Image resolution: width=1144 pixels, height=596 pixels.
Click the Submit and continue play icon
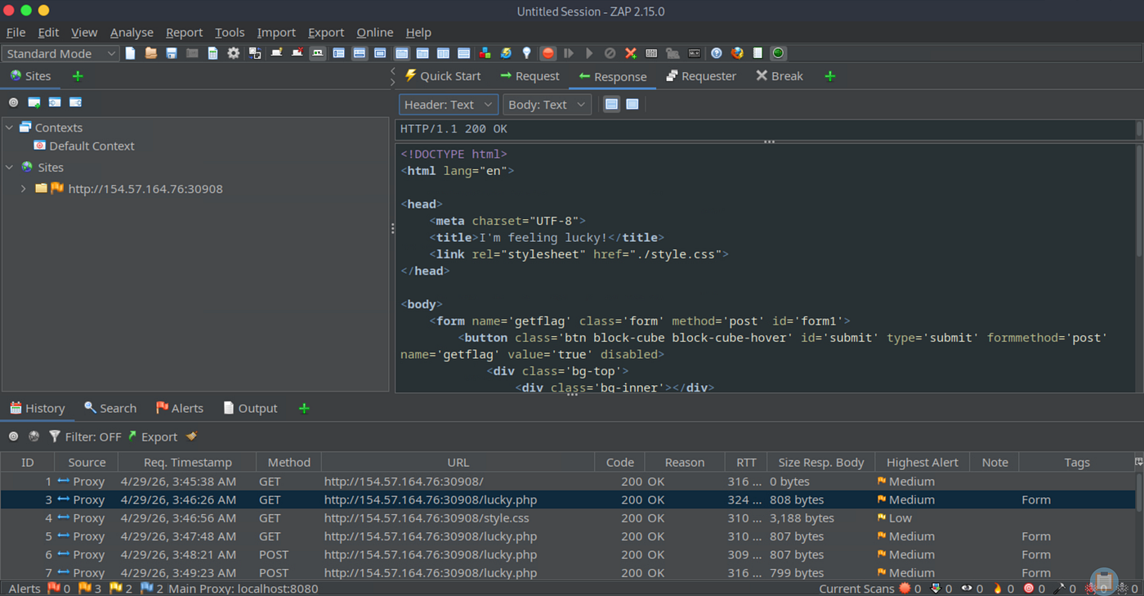(589, 53)
